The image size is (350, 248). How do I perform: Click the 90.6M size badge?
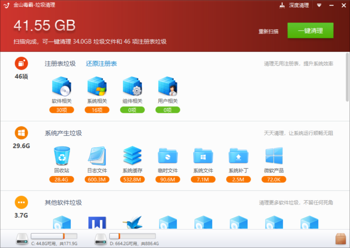coord(168,179)
